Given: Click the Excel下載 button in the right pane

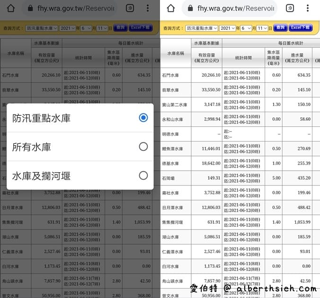Looking at the screenshot, I should (x=301, y=27).
